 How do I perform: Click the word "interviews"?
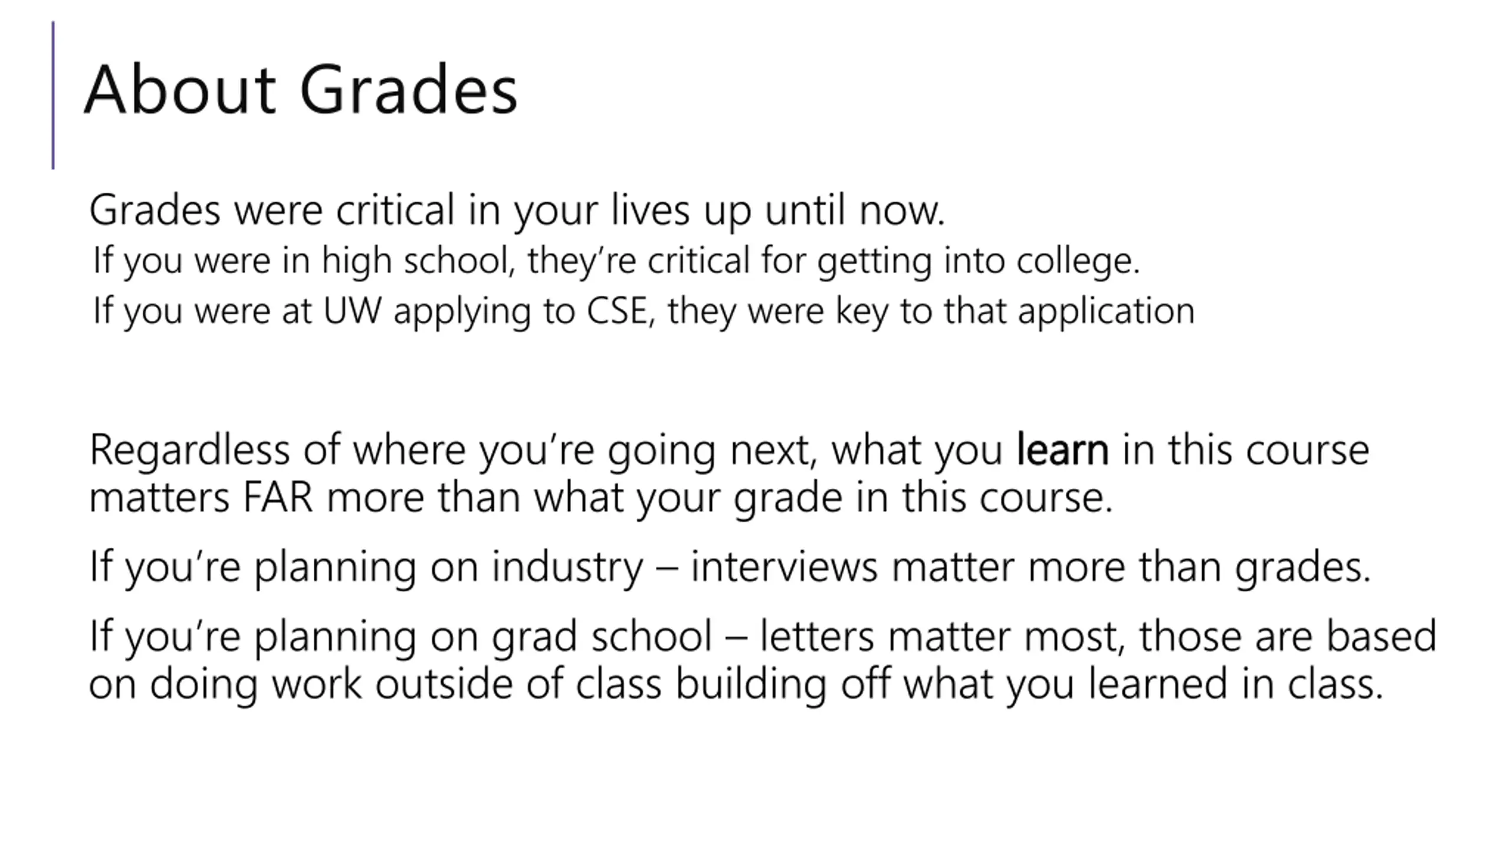pyautogui.click(x=784, y=567)
